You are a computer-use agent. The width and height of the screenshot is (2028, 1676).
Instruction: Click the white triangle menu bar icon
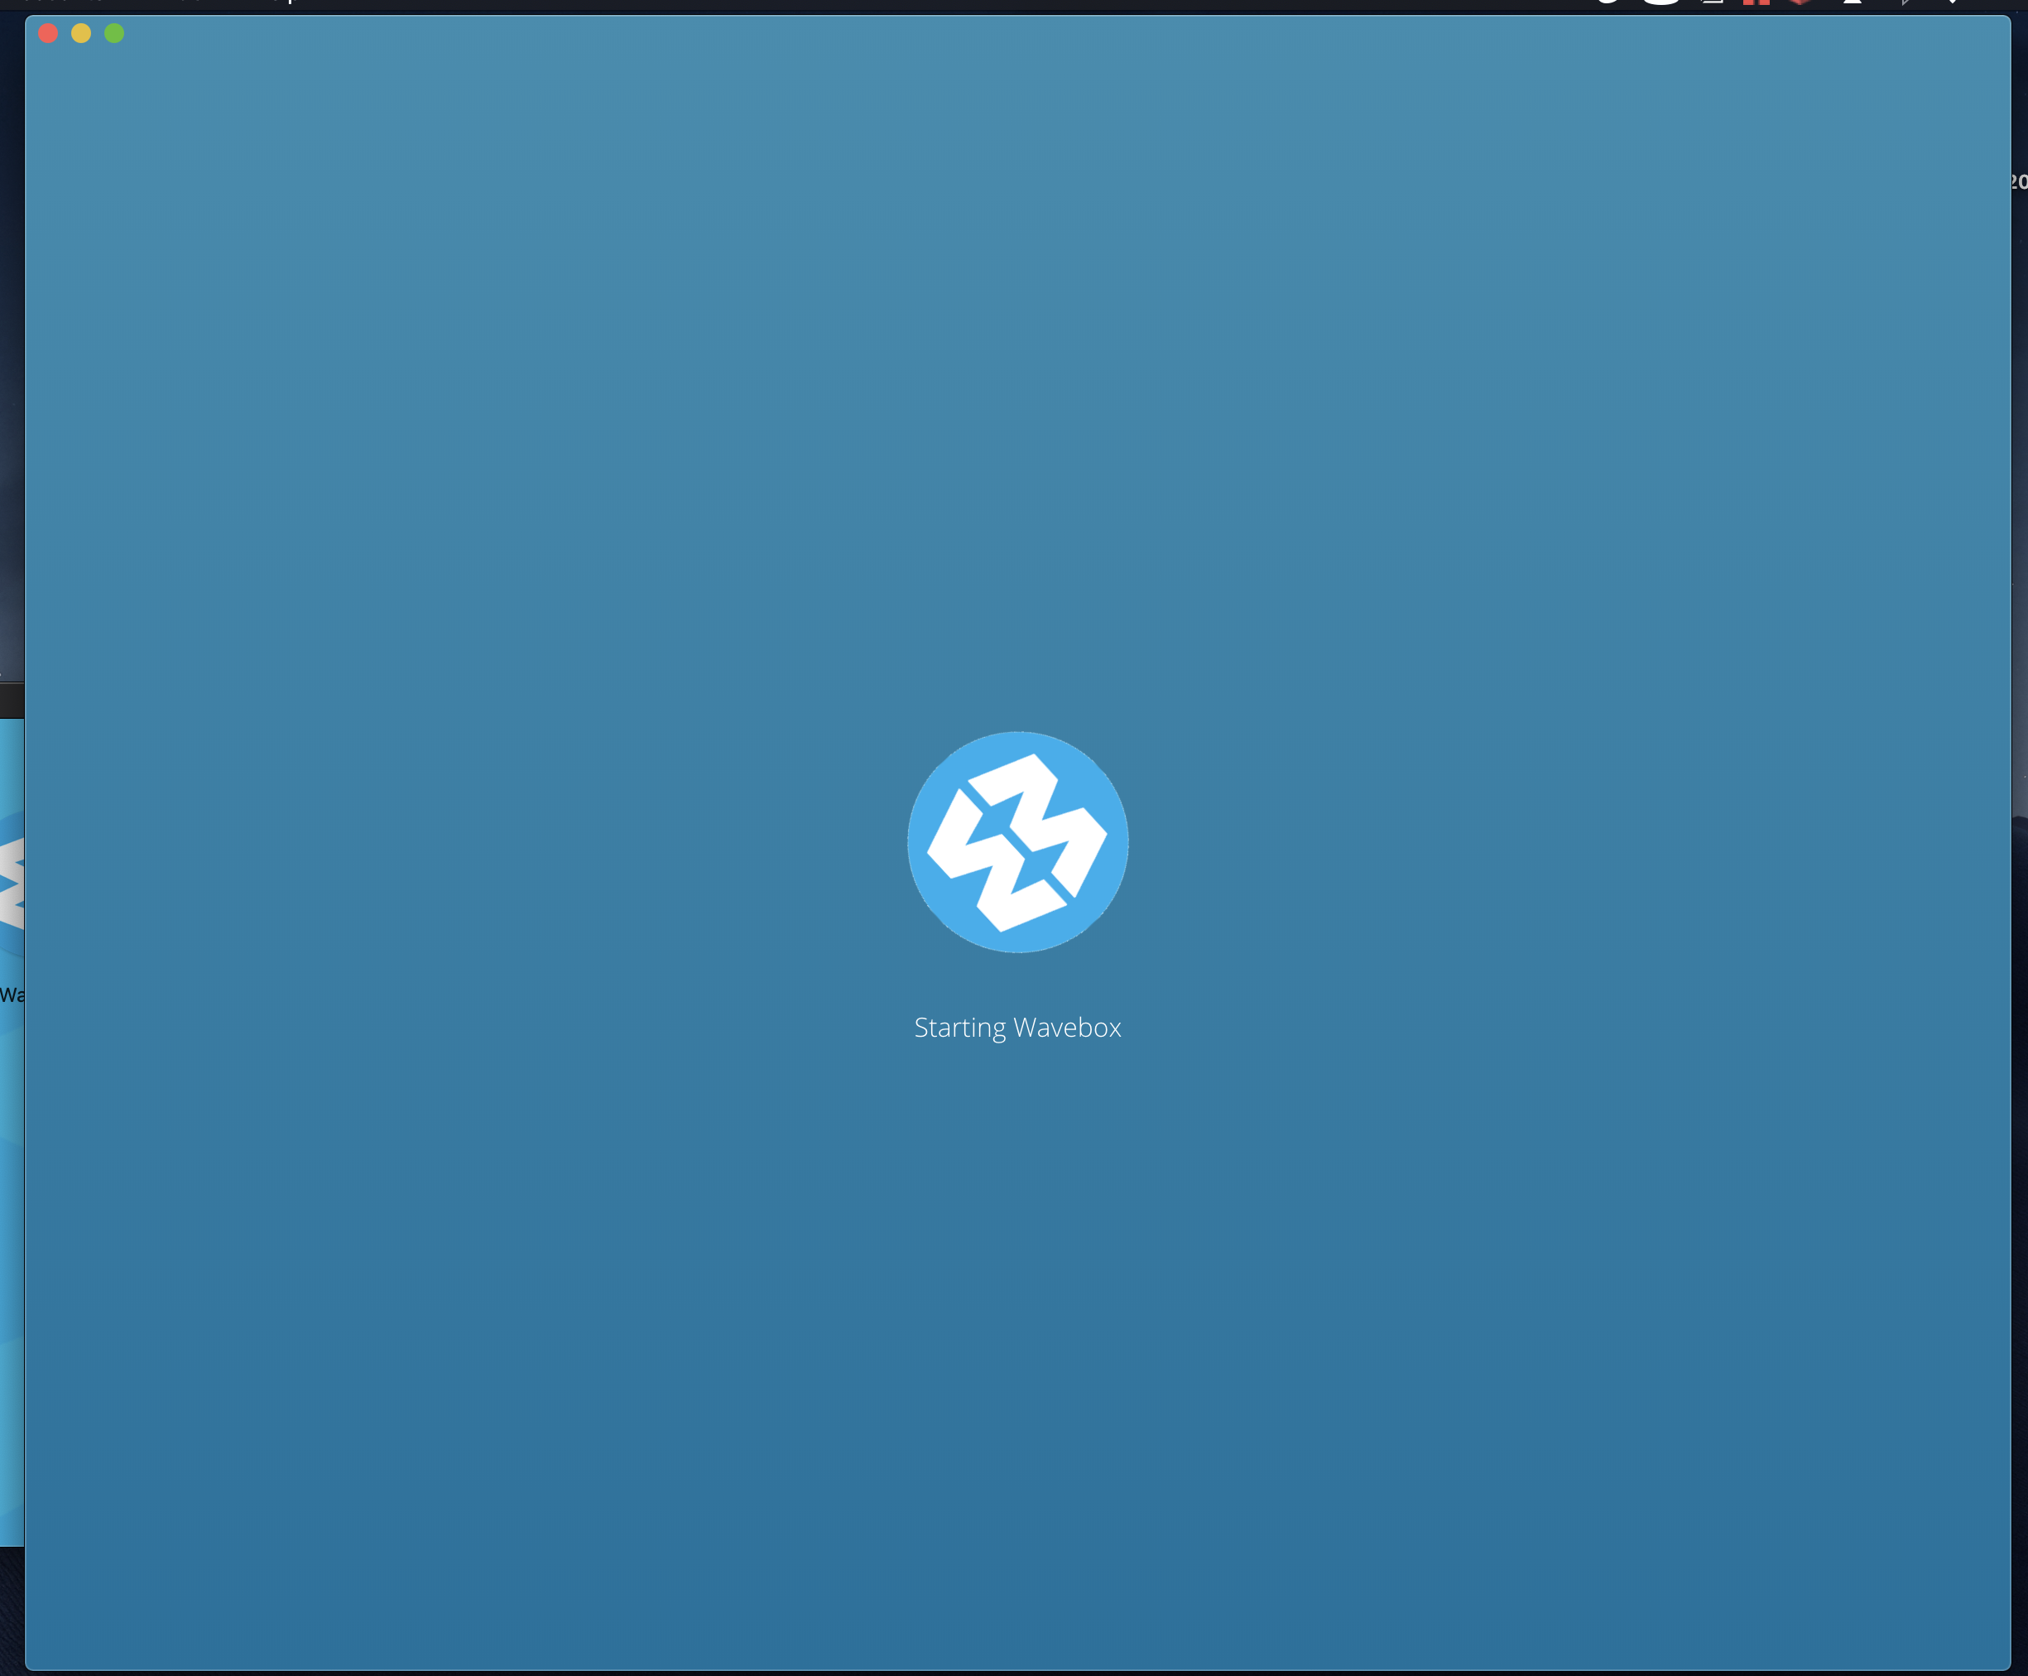(1853, 4)
